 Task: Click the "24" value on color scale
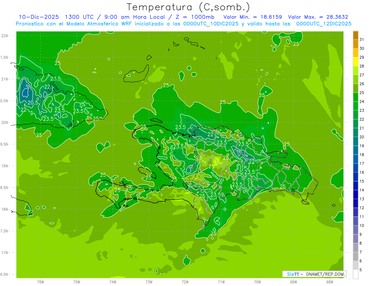coord(362,102)
